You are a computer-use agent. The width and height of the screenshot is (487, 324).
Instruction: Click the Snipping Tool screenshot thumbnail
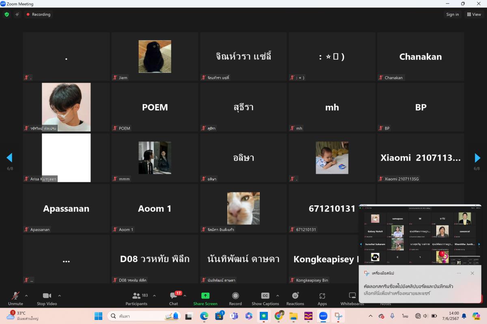(420, 234)
